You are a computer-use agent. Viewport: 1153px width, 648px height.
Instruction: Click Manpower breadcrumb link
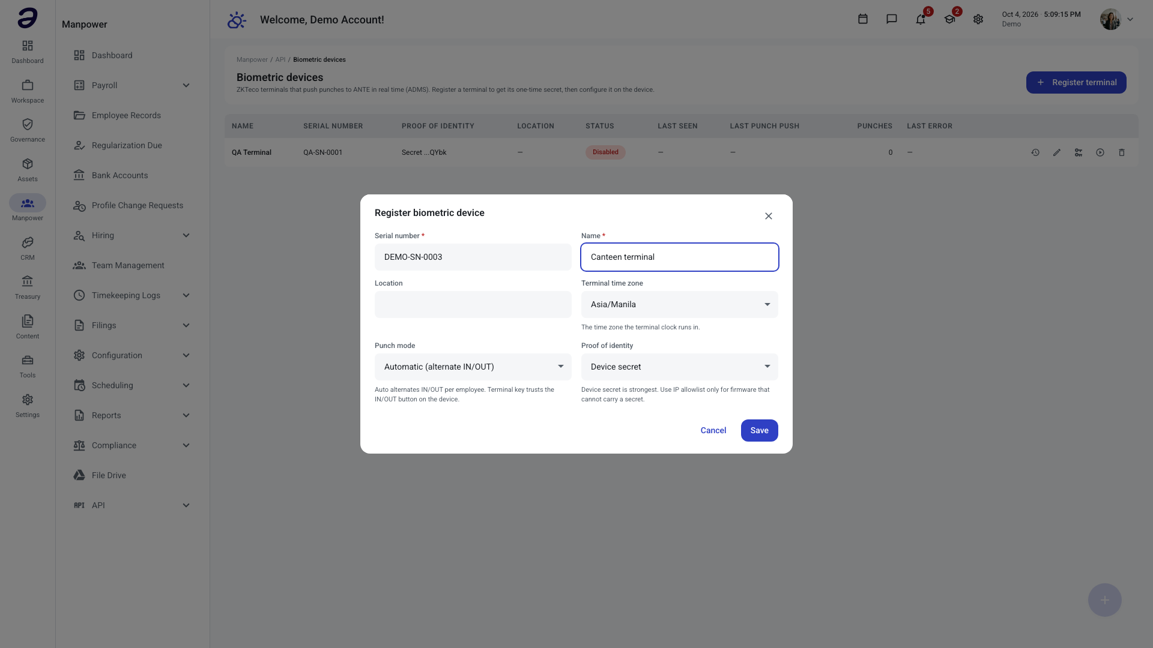click(x=252, y=60)
